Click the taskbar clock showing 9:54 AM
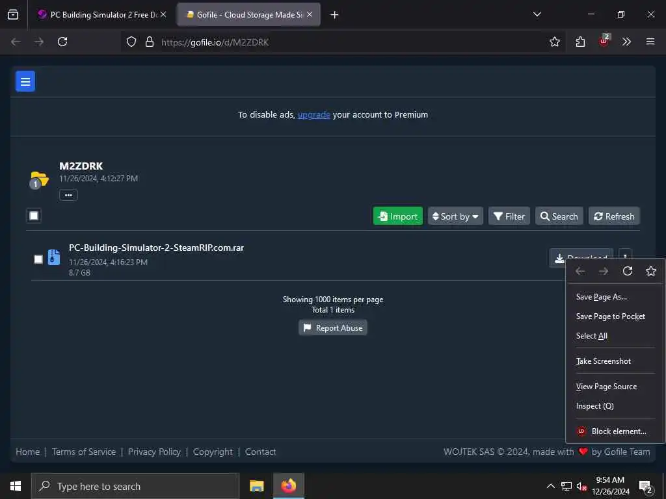 click(610, 486)
